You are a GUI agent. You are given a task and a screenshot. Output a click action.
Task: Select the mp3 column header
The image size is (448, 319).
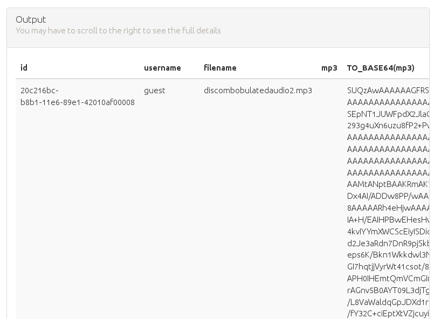(329, 68)
